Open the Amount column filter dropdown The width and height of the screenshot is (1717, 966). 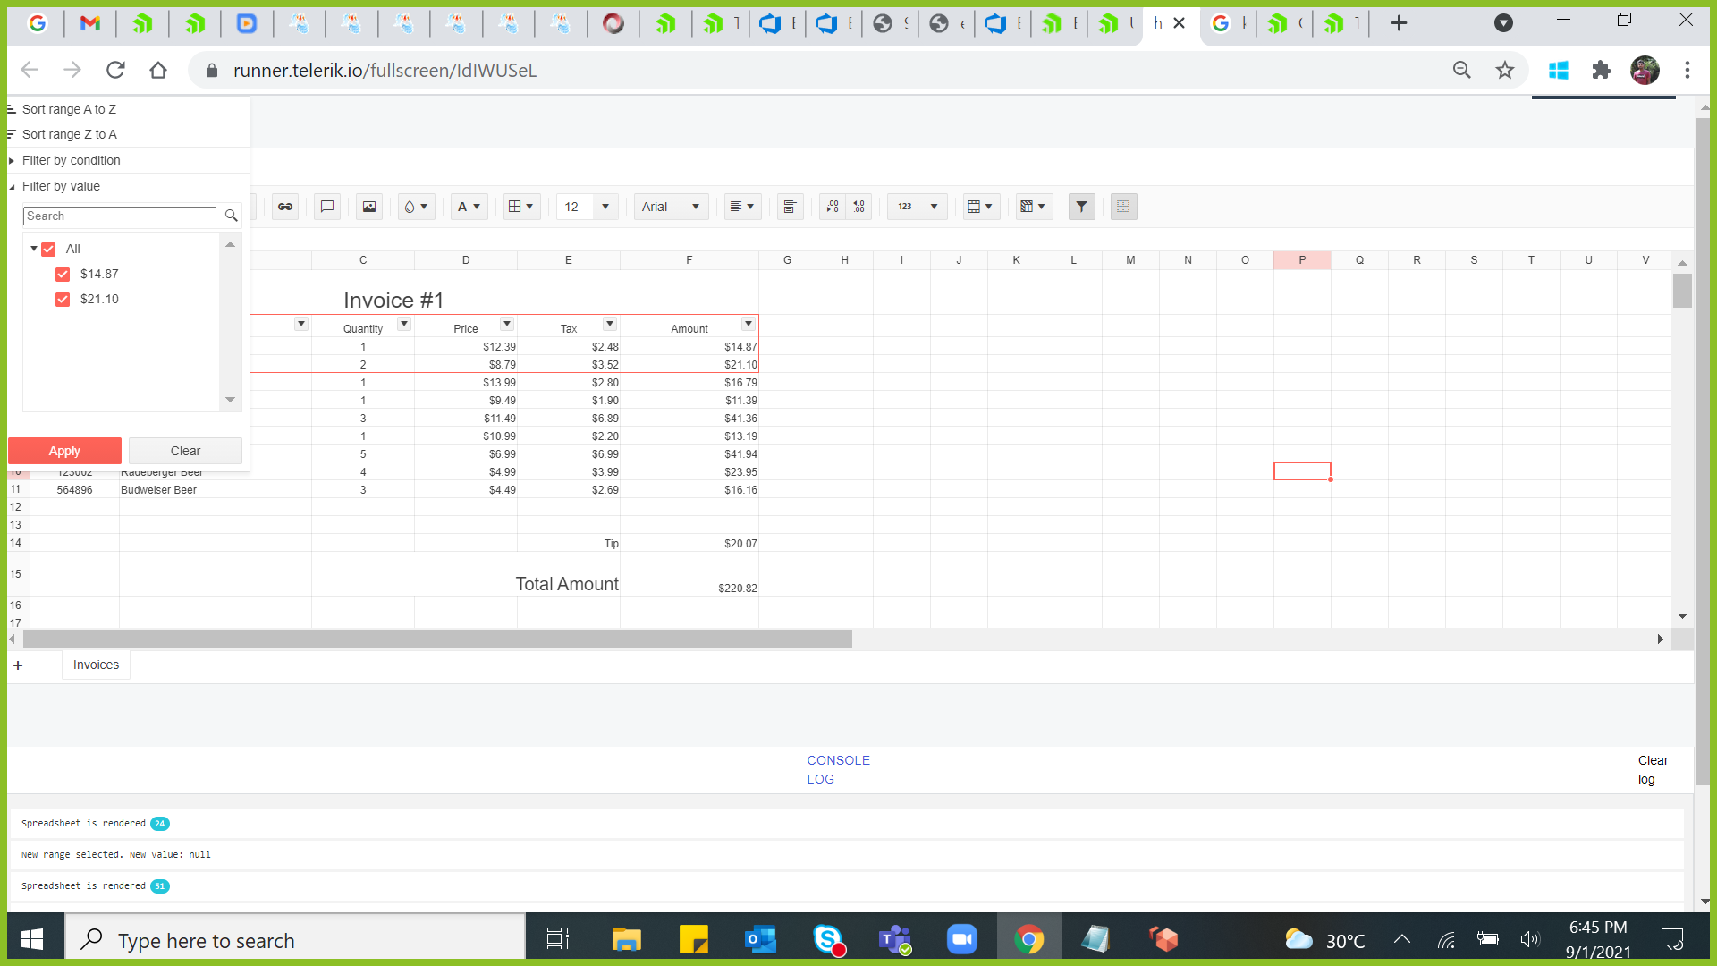748,324
